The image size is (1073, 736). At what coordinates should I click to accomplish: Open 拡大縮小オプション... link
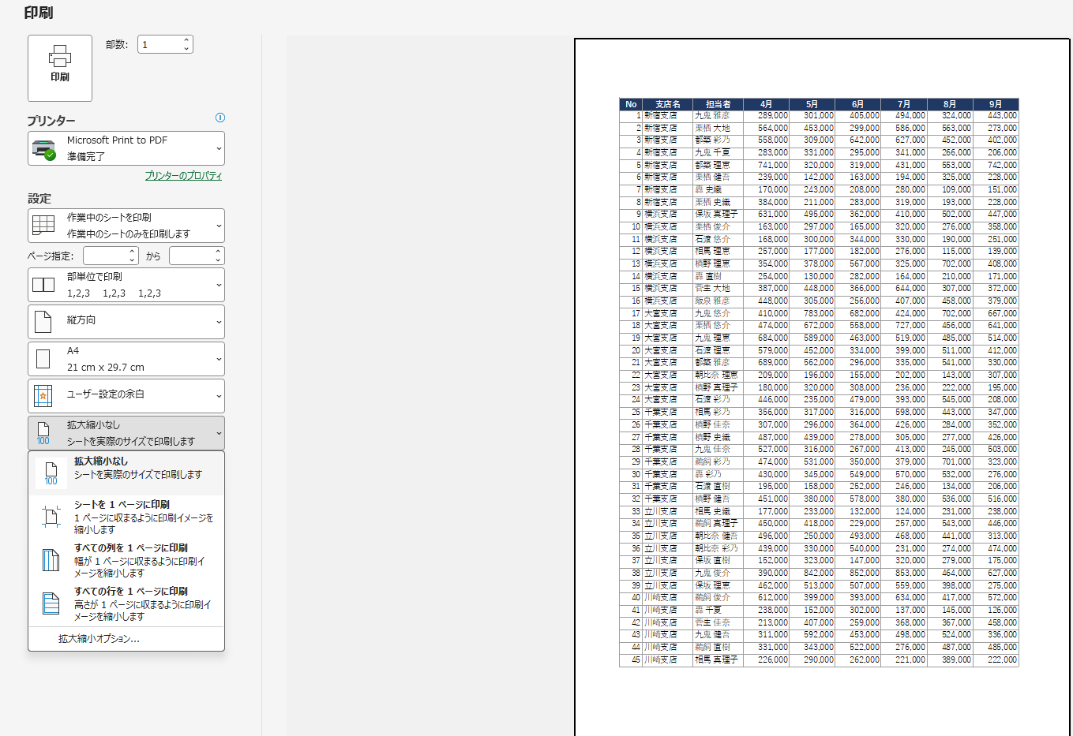point(99,639)
